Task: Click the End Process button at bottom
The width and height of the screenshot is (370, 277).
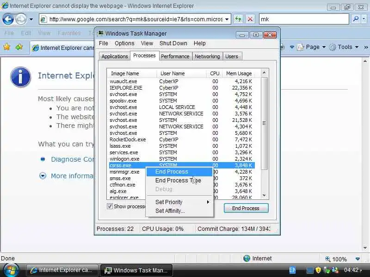Action: [x=246, y=208]
